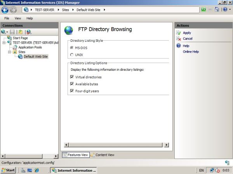The image size is (233, 174).
Task: Click feature pane scroll right arrow
Action: click(x=167, y=145)
